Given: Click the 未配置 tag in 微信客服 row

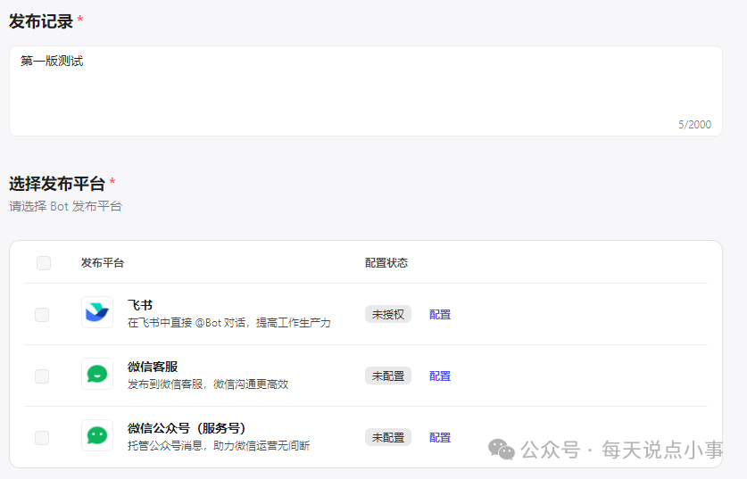Looking at the screenshot, I should pyautogui.click(x=388, y=376).
